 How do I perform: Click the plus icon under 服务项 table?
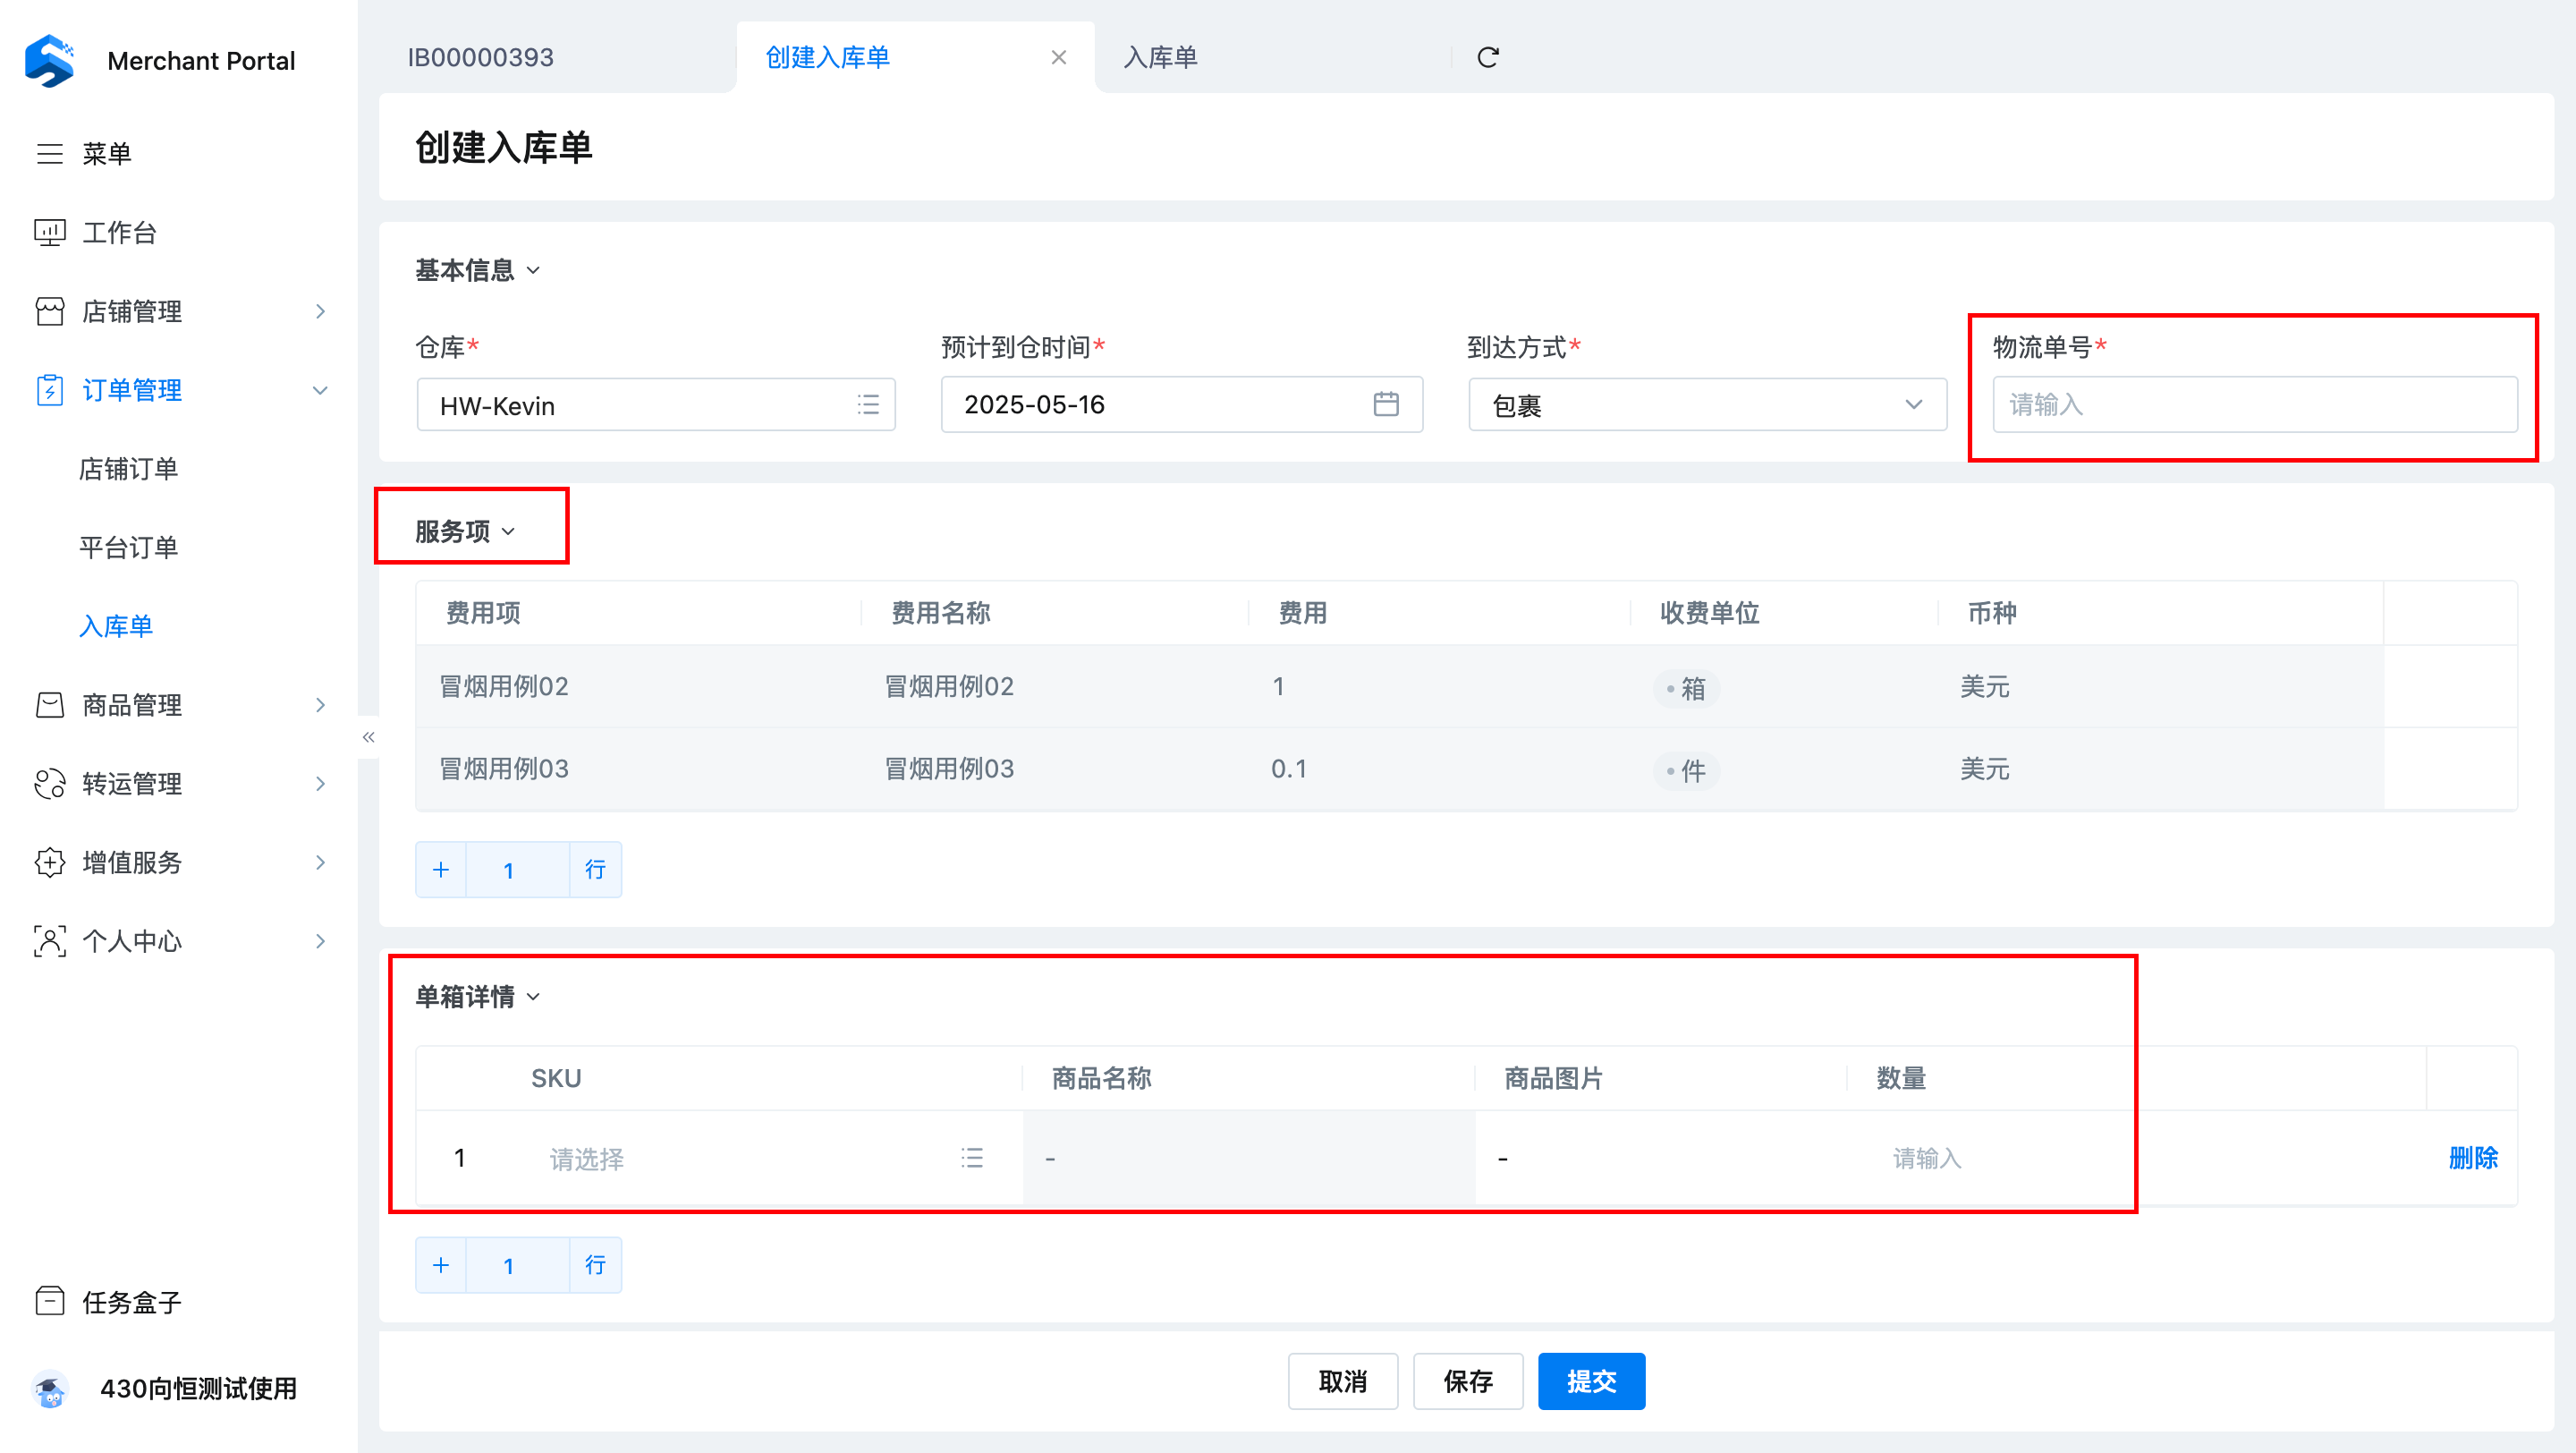441,869
